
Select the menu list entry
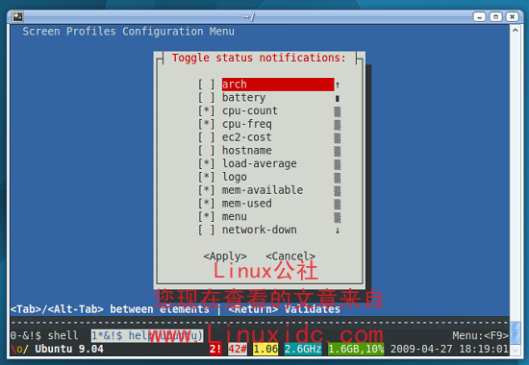234,217
